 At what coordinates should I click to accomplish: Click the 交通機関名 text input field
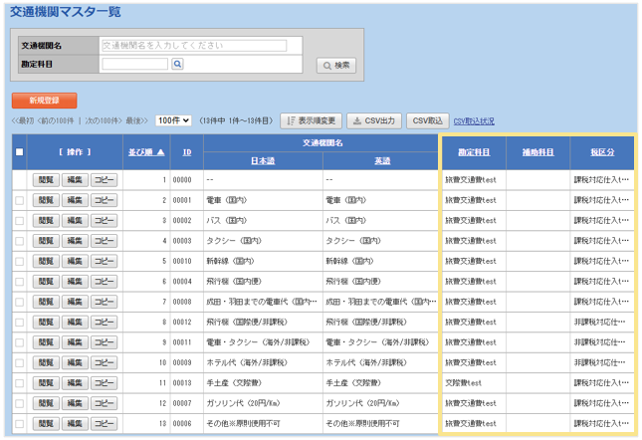[x=227, y=46]
